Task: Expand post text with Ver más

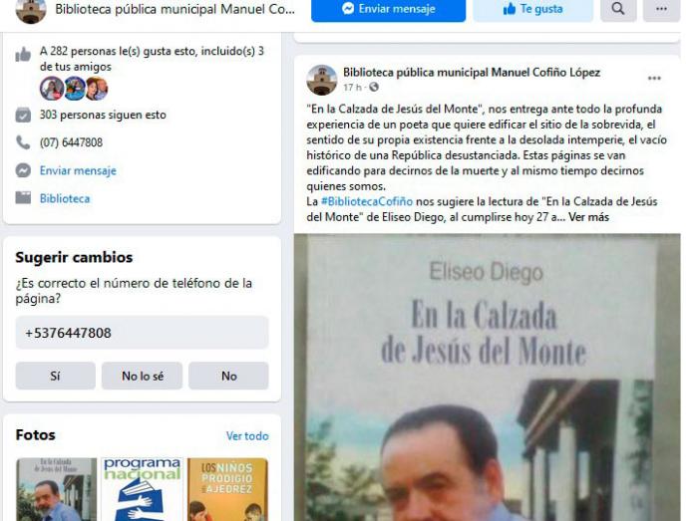Action: [x=588, y=217]
